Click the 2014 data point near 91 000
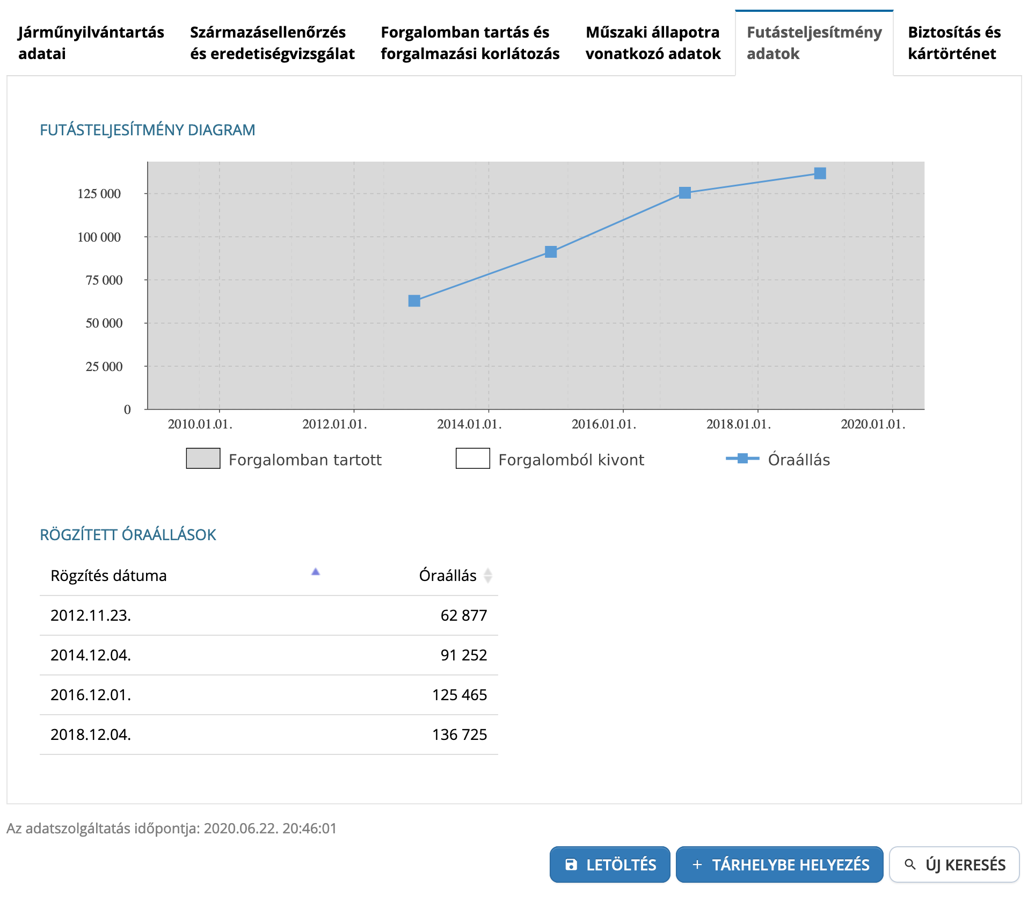Screen dimensions: 1035x901 (x=551, y=252)
